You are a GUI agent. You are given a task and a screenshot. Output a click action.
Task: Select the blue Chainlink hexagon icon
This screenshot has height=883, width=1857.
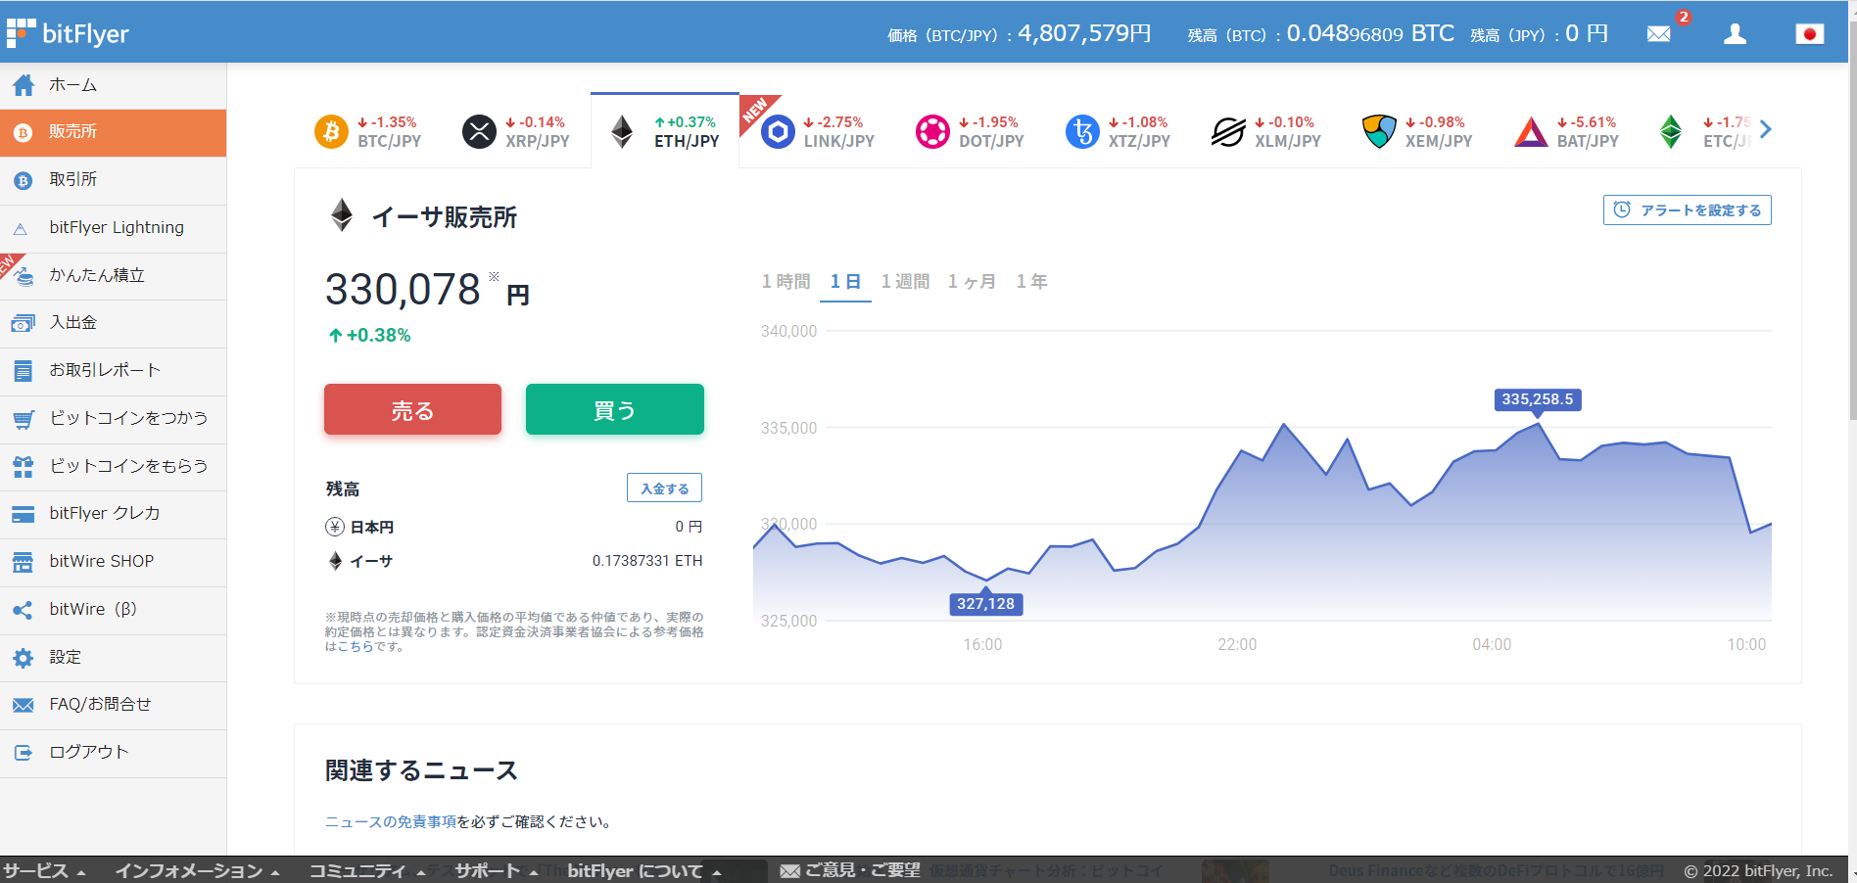coord(778,130)
